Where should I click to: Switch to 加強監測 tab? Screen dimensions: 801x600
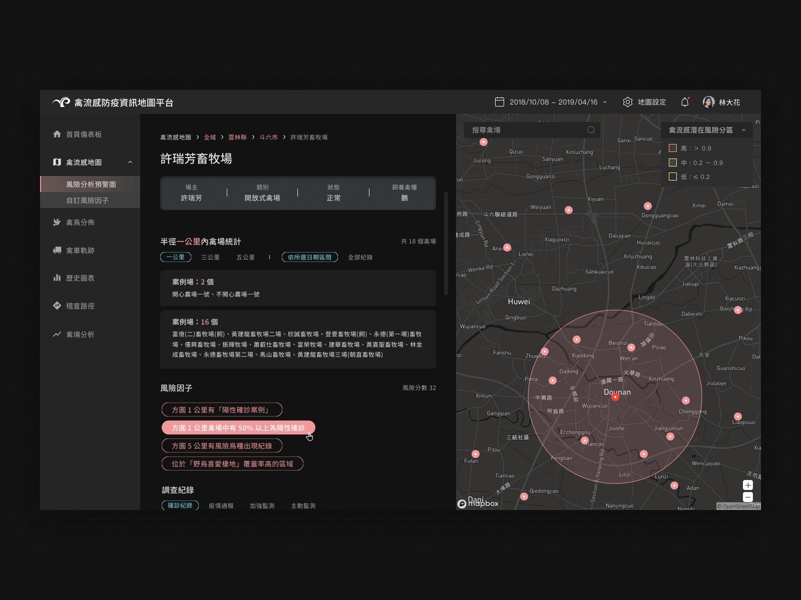(262, 505)
